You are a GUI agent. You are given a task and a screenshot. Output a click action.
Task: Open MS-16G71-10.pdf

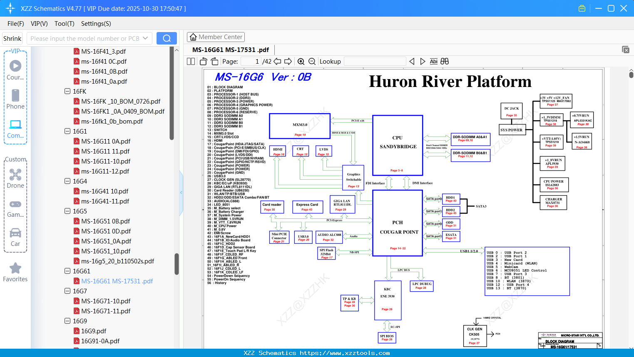click(106, 301)
